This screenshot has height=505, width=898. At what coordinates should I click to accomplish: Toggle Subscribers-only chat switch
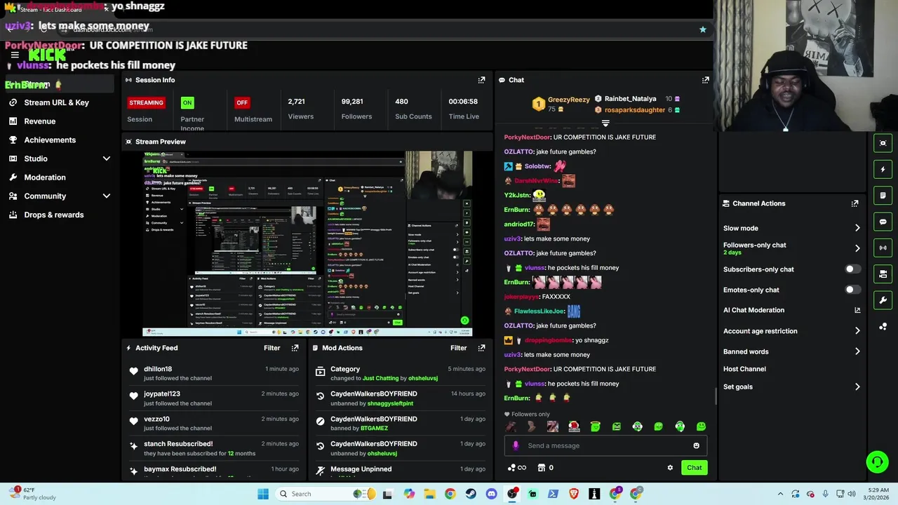point(852,269)
